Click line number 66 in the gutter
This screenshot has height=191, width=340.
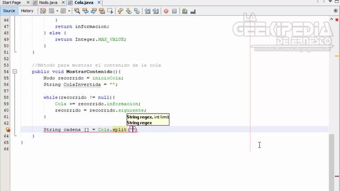(6, 149)
